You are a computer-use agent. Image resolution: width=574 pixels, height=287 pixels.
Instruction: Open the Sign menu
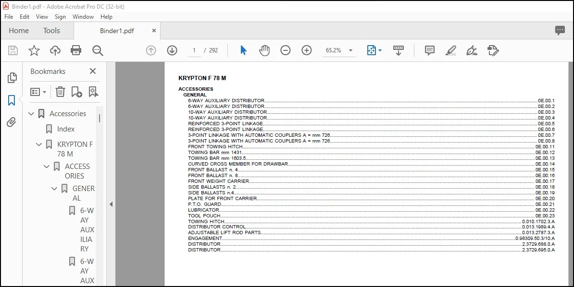click(61, 17)
